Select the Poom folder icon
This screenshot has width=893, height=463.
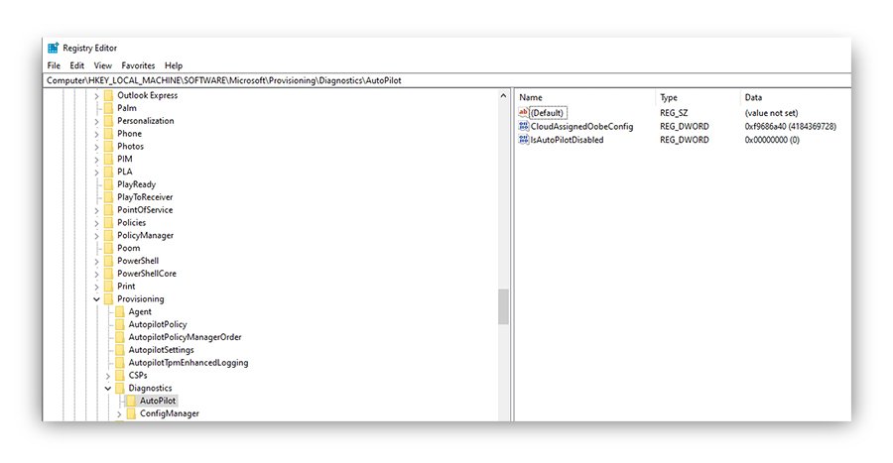click(x=108, y=248)
